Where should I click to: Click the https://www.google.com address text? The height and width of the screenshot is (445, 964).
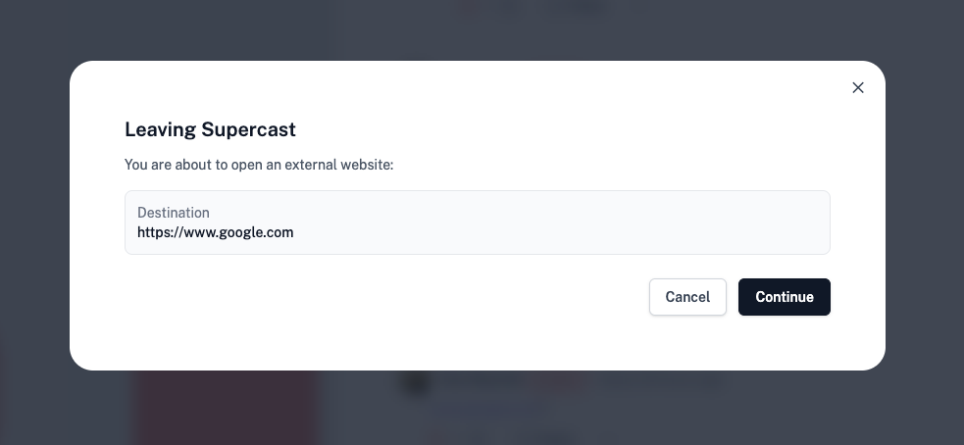click(215, 232)
